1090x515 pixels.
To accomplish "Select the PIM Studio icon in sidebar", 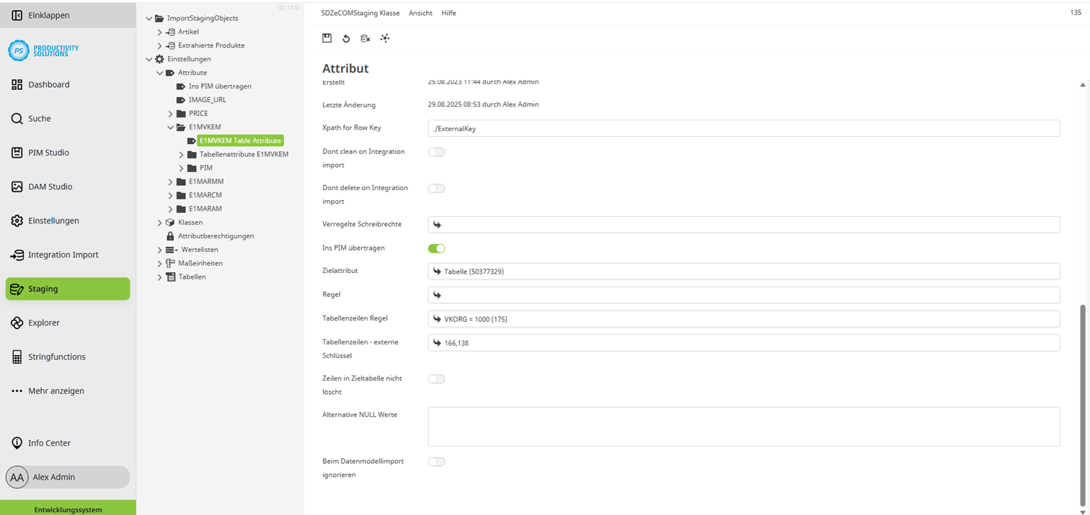I will click(16, 152).
